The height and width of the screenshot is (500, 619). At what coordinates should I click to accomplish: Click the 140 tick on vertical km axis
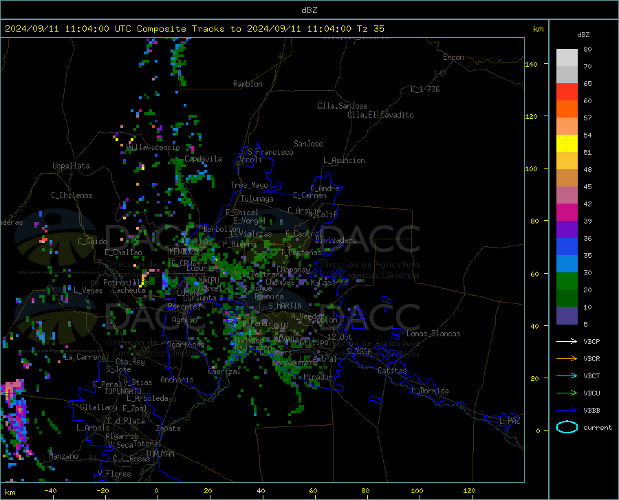[x=531, y=64]
